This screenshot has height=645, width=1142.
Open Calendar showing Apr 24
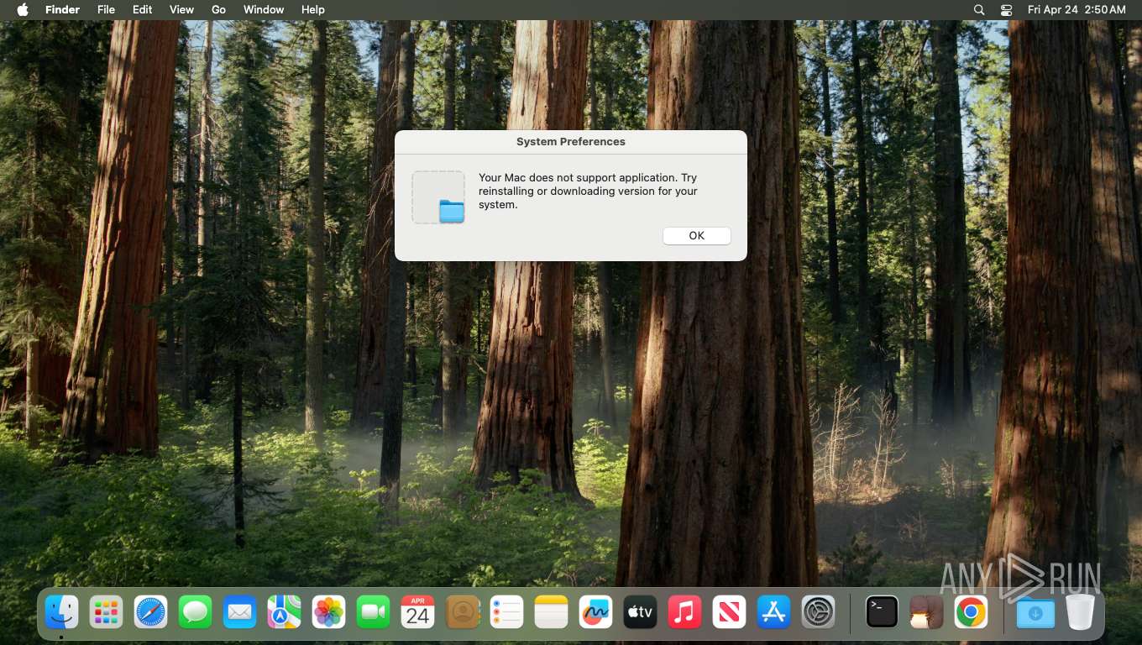[x=417, y=612]
